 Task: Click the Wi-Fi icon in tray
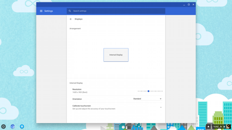point(221,127)
